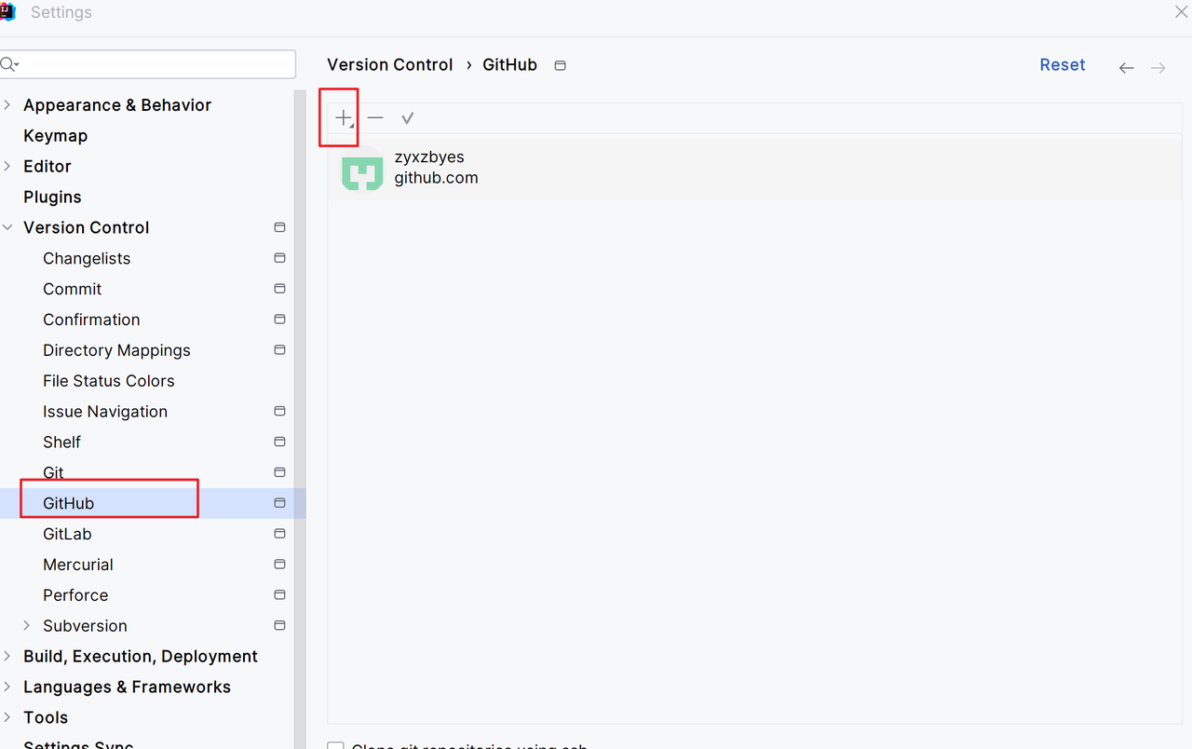Expand the Tools section
1192x749 pixels.
pyautogui.click(x=7, y=718)
